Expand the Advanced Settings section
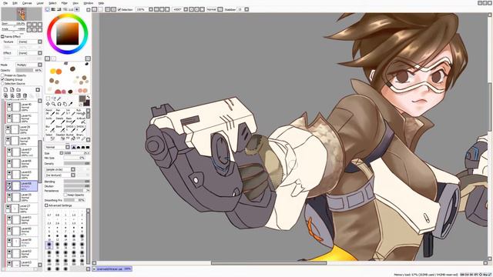The width and height of the screenshot is (493, 277). 46,205
